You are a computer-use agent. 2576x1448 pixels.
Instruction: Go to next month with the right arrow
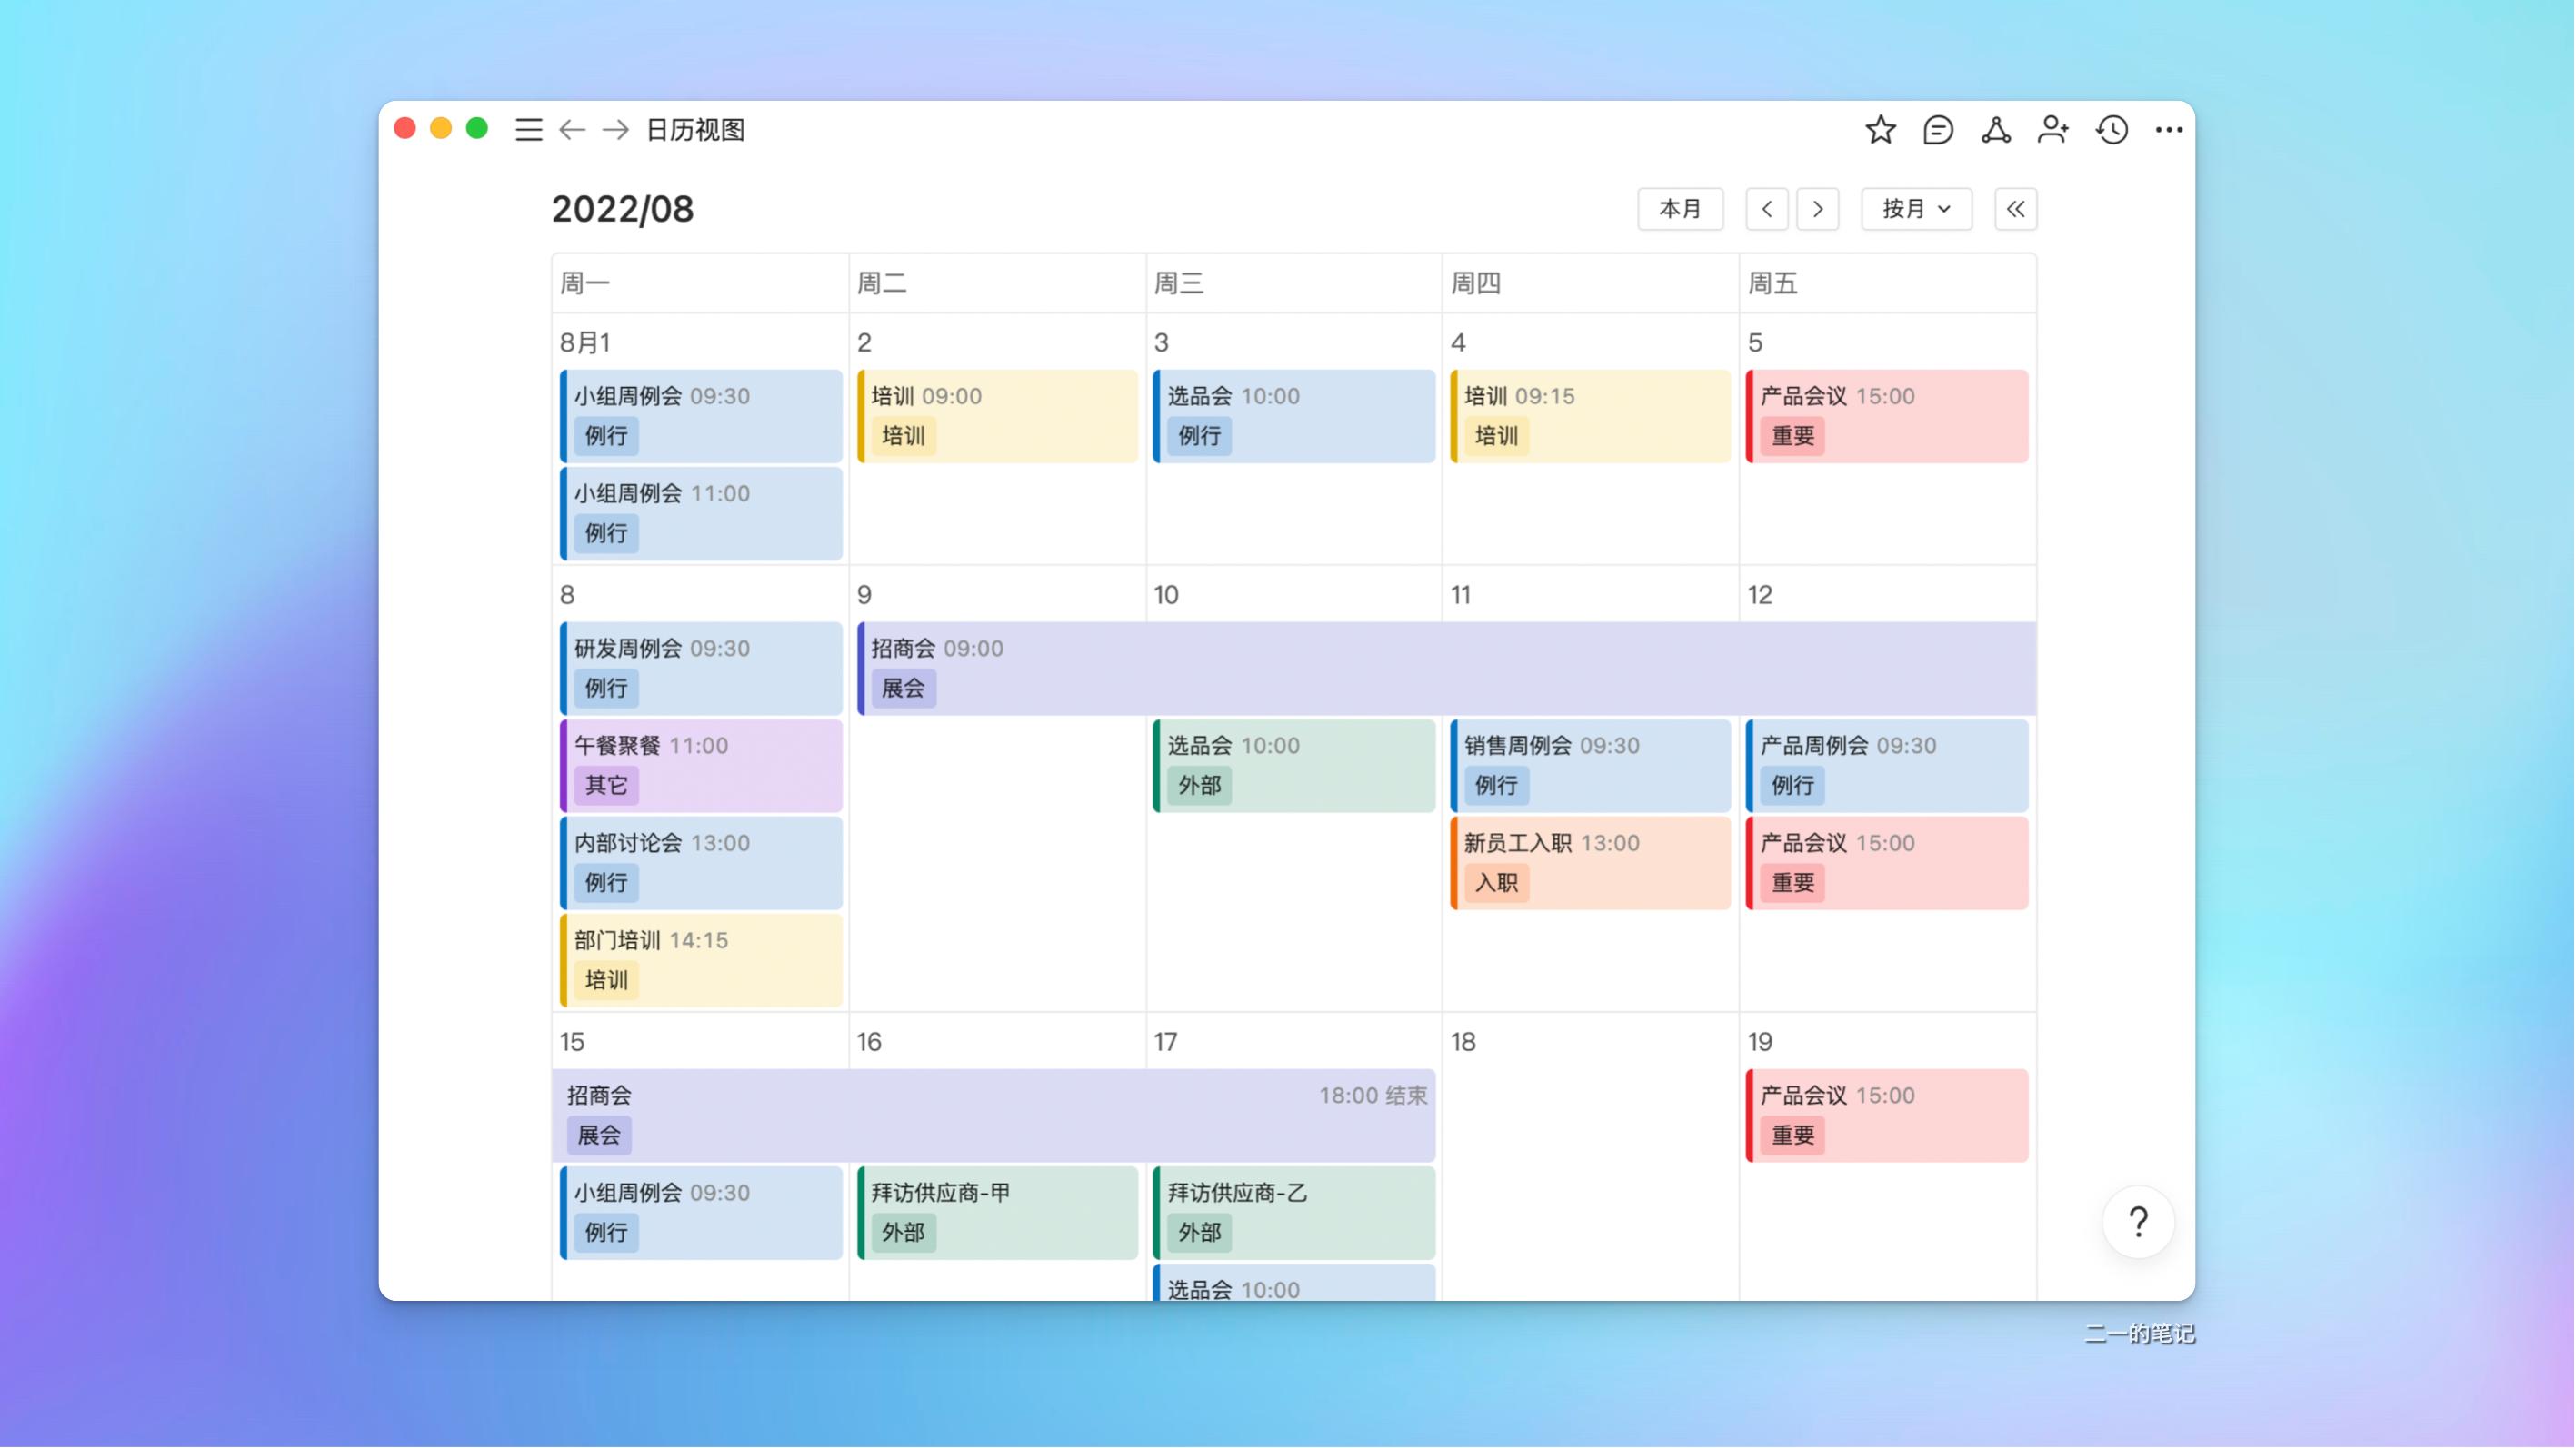coord(1818,209)
